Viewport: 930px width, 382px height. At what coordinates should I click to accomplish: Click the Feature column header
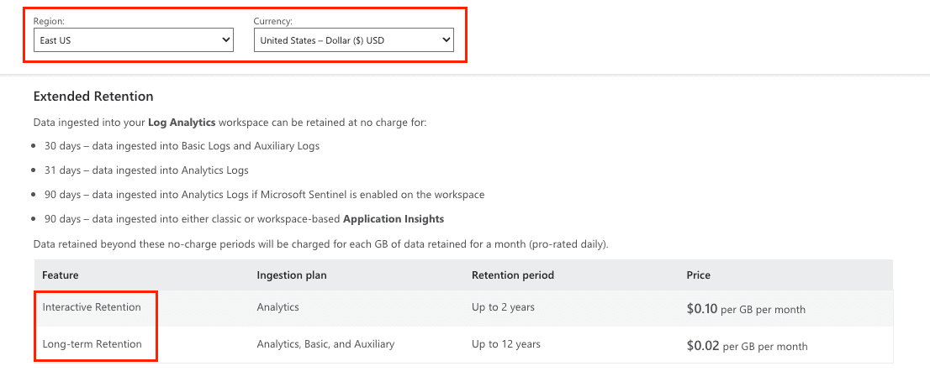click(60, 275)
